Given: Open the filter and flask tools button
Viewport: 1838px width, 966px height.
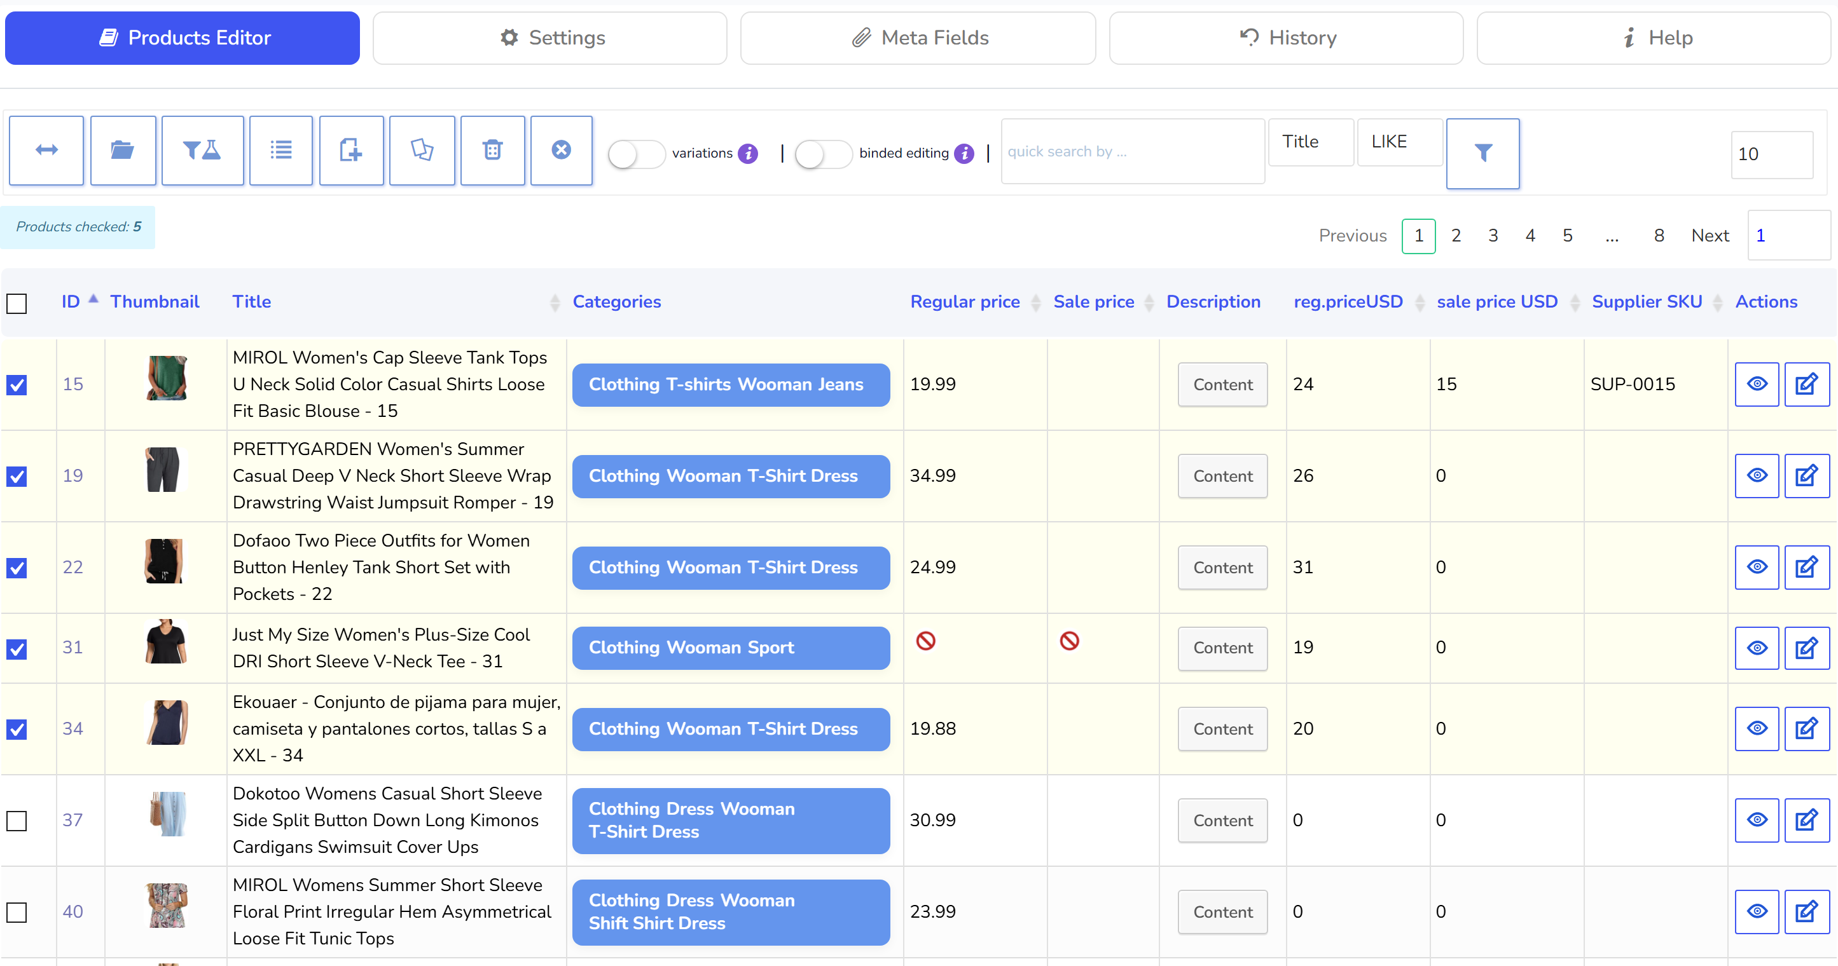Looking at the screenshot, I should (203, 151).
